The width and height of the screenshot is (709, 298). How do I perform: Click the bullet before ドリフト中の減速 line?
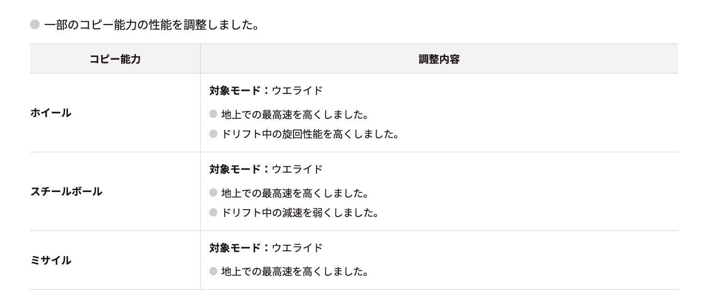[x=213, y=213]
